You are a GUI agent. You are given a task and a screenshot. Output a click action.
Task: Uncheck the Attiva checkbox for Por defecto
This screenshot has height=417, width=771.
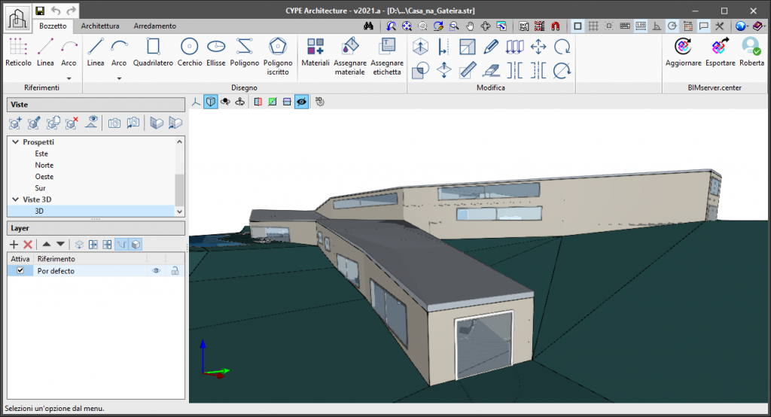[x=20, y=271]
